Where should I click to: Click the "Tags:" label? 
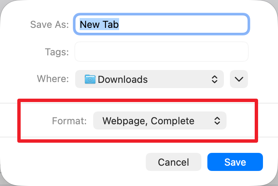pos(57,52)
